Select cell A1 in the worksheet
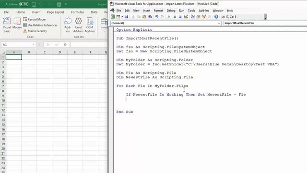The image size is (307, 173). tap(14, 57)
